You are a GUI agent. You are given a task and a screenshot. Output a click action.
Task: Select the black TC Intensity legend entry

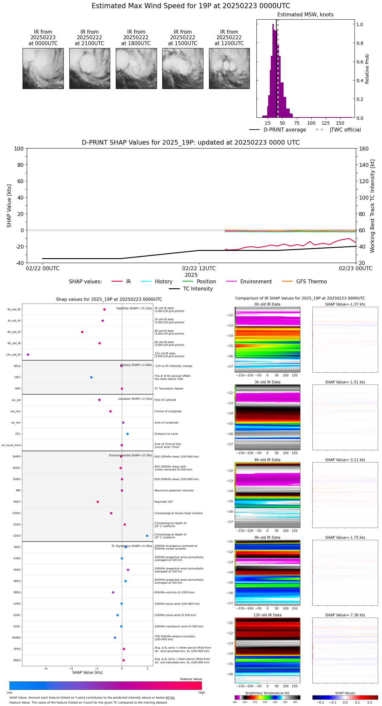pos(191,289)
